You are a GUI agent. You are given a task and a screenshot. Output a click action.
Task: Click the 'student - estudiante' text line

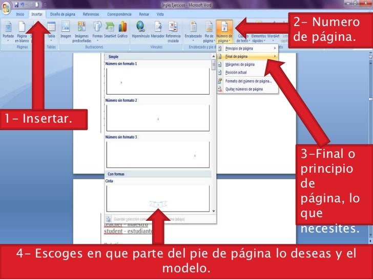[x=128, y=231]
